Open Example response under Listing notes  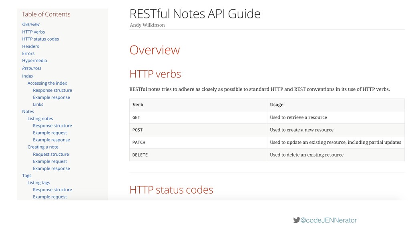coord(52,140)
